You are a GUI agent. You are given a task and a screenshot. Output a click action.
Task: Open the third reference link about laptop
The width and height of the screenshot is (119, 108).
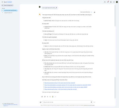pos(66,87)
